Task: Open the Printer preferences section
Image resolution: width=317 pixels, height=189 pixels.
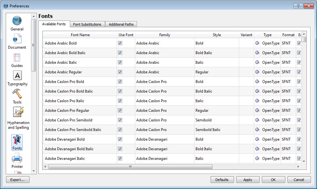Action: click(x=17, y=161)
